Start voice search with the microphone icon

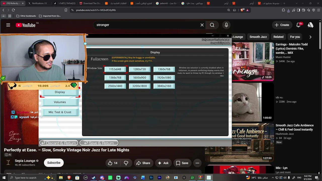pyautogui.click(x=226, y=25)
